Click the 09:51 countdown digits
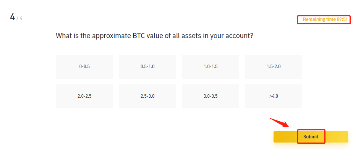The width and height of the screenshot is (353, 149). pos(342,19)
